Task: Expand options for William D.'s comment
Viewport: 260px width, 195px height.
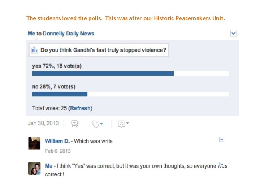Action: click(222, 139)
